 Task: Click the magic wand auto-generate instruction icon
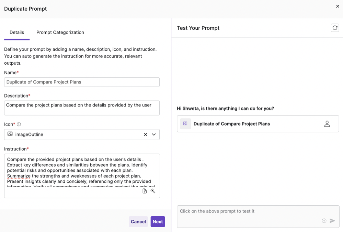click(x=153, y=191)
